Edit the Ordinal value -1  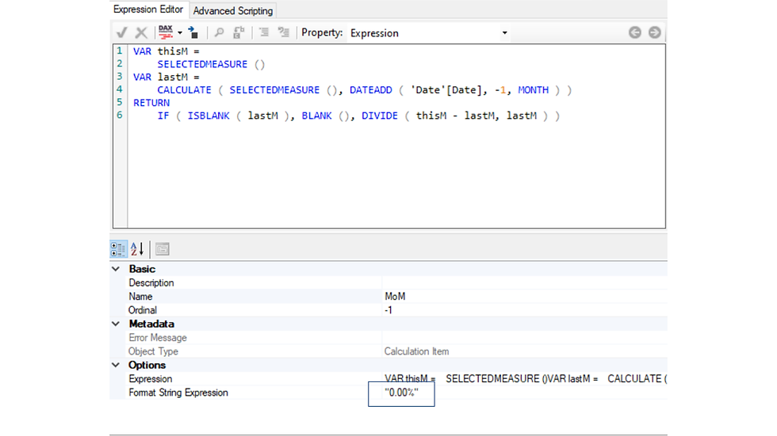click(525, 310)
